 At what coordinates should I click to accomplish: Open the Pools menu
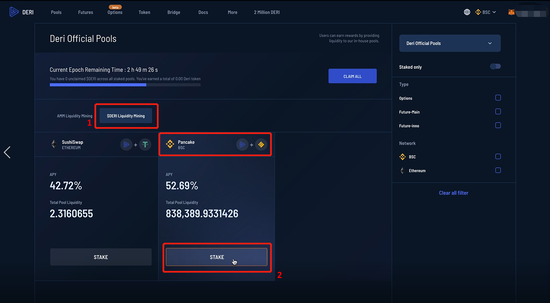pyautogui.click(x=56, y=12)
